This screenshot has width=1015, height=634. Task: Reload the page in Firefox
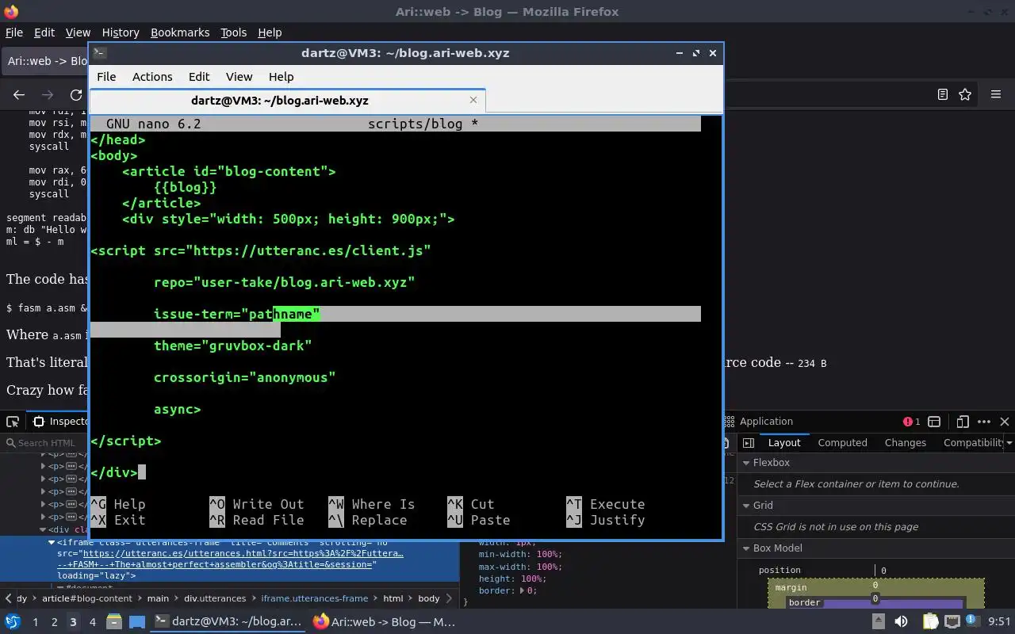coord(76,94)
